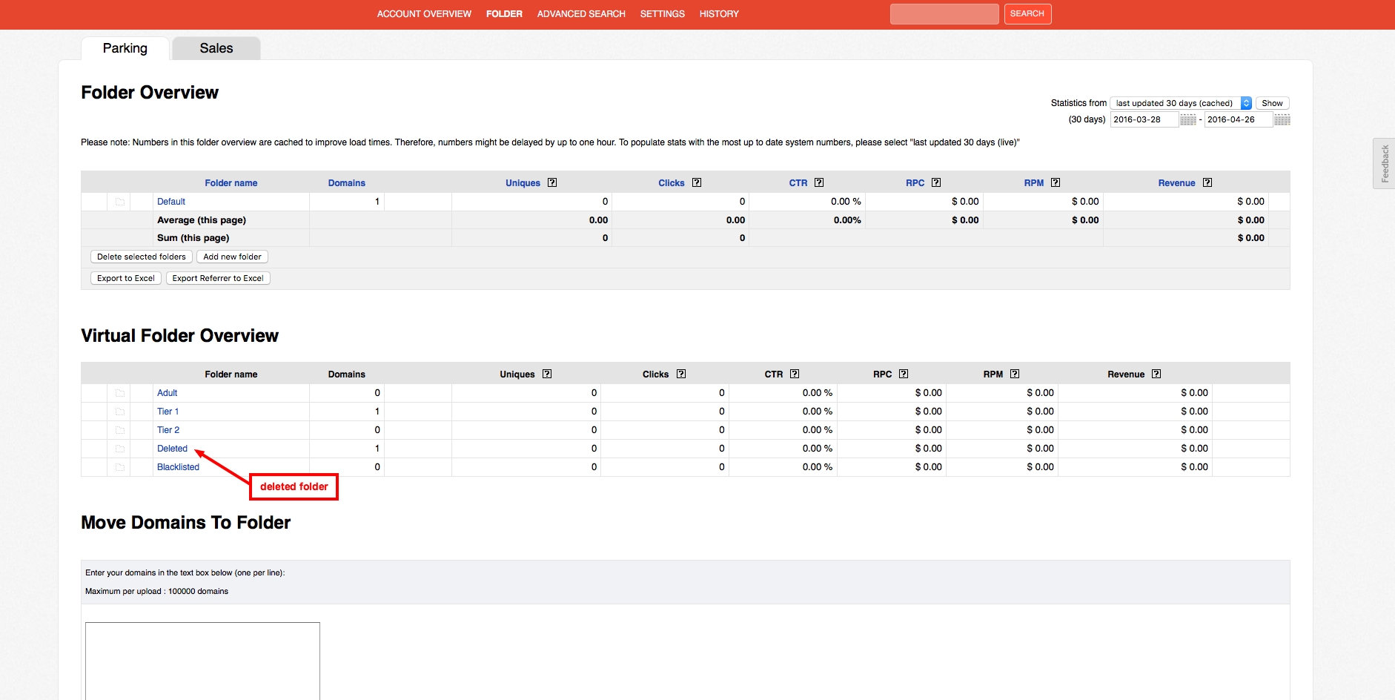Click the search input field in header
Screen dimensions: 1395x700
[x=944, y=14]
